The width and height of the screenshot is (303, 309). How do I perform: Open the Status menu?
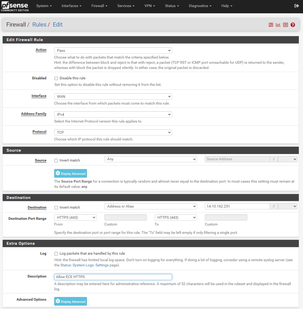click(x=172, y=6)
